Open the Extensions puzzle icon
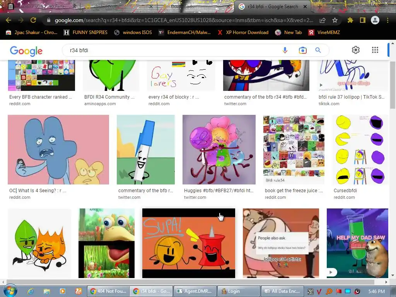Image resolution: width=396 pixels, height=297 pixels. [x=350, y=20]
